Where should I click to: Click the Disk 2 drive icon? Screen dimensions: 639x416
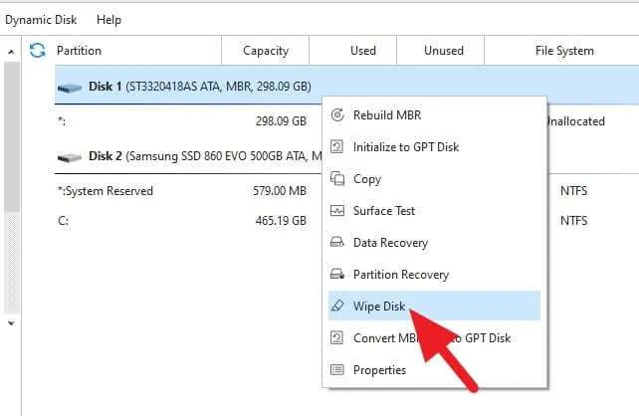pyautogui.click(x=70, y=157)
